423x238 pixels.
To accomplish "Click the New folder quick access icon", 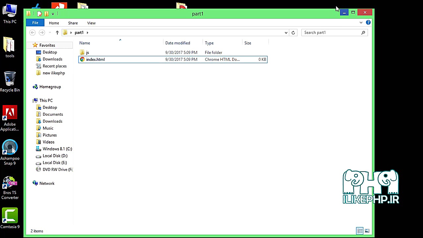I will (46, 14).
